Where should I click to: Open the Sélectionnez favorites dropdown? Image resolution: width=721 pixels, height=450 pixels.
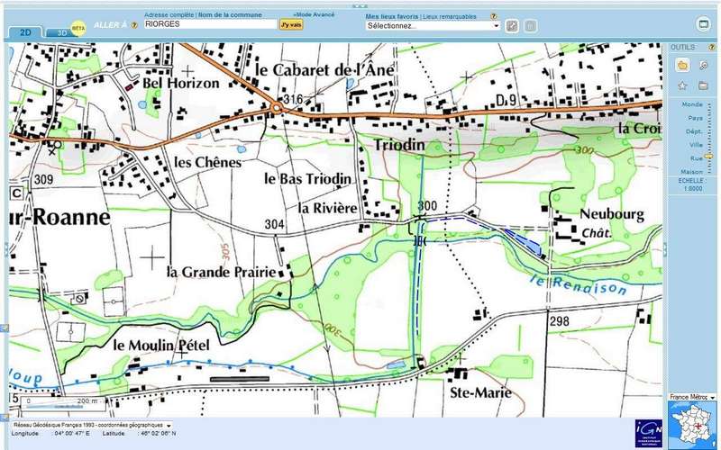433,26
